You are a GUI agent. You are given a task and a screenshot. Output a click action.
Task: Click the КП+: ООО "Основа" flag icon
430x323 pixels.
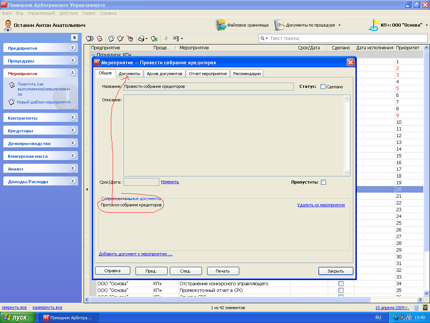point(374,25)
